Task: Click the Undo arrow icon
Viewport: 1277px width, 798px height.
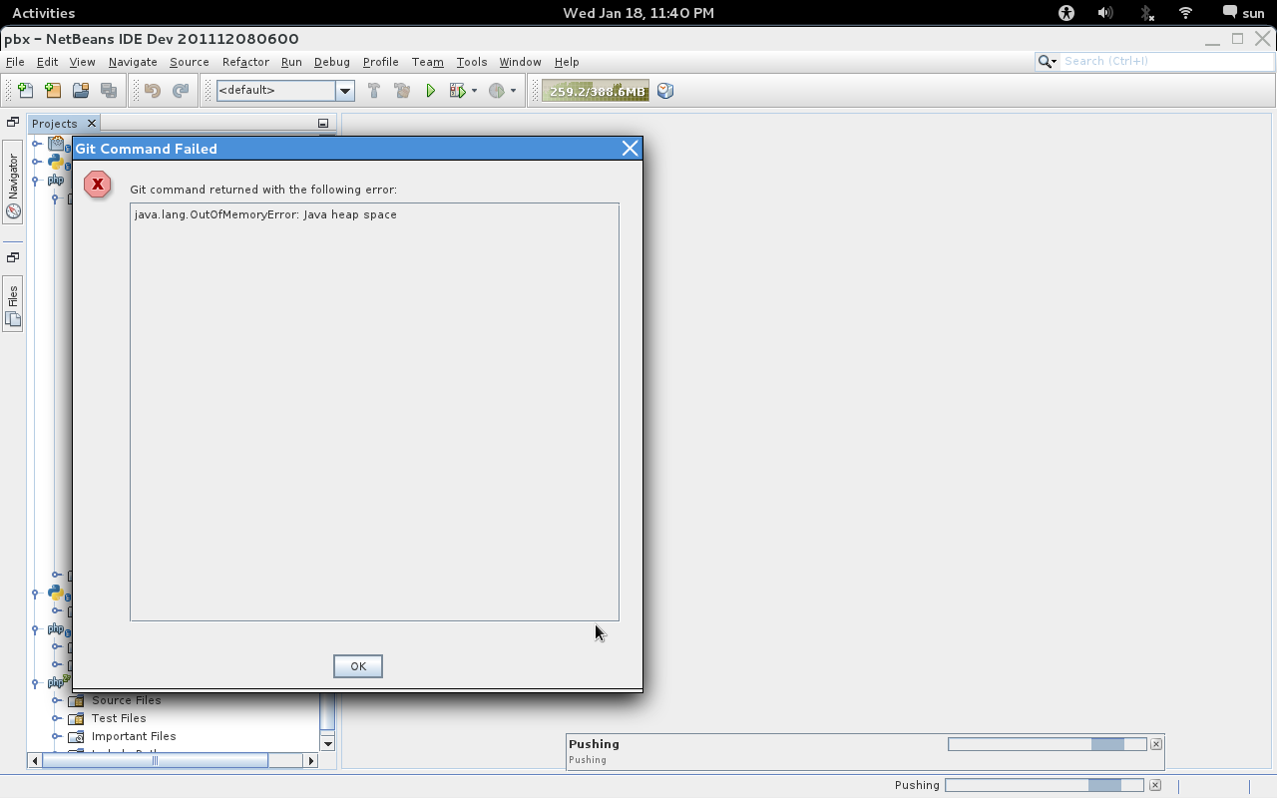Action: point(153,91)
